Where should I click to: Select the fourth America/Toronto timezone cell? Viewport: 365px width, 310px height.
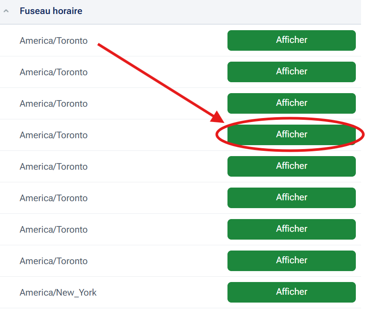pos(54,135)
